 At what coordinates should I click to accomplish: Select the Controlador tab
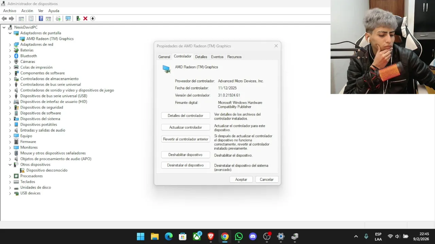[182, 56]
